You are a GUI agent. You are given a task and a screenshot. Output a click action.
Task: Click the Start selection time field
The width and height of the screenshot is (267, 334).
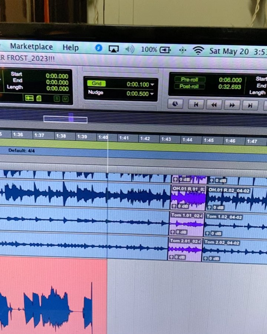pyautogui.click(x=57, y=76)
